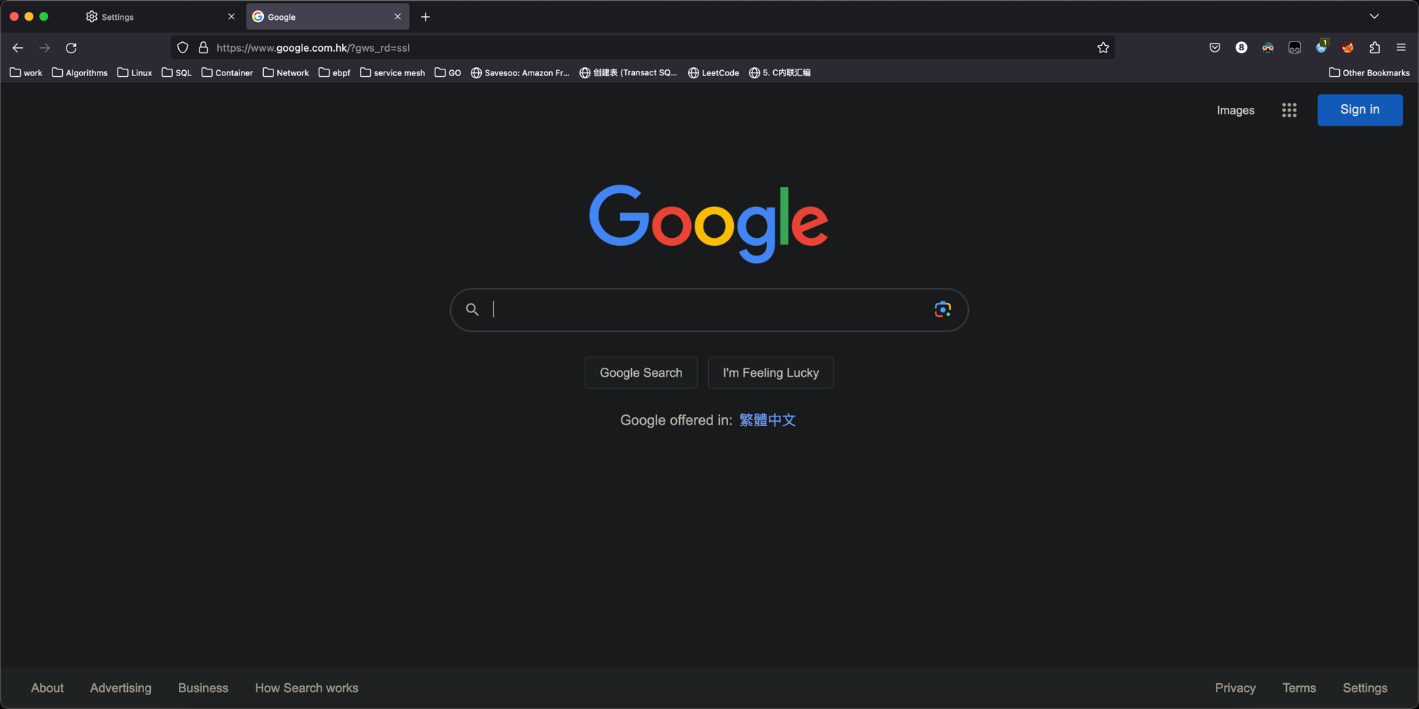Open the tracking protection shield icon
Image resolution: width=1419 pixels, height=709 pixels.
tap(183, 48)
